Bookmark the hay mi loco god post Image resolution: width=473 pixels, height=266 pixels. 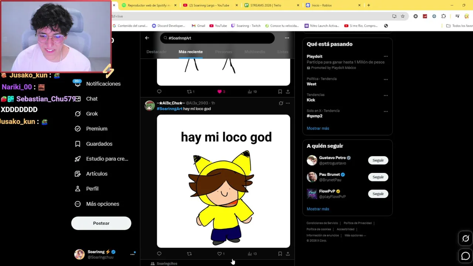pos(280,254)
